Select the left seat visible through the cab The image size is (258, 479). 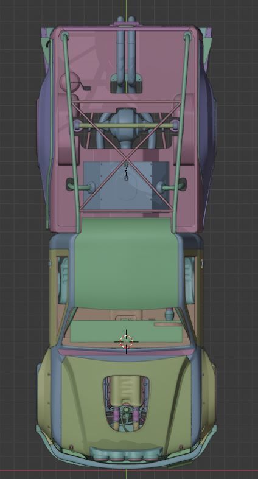pos(64,281)
